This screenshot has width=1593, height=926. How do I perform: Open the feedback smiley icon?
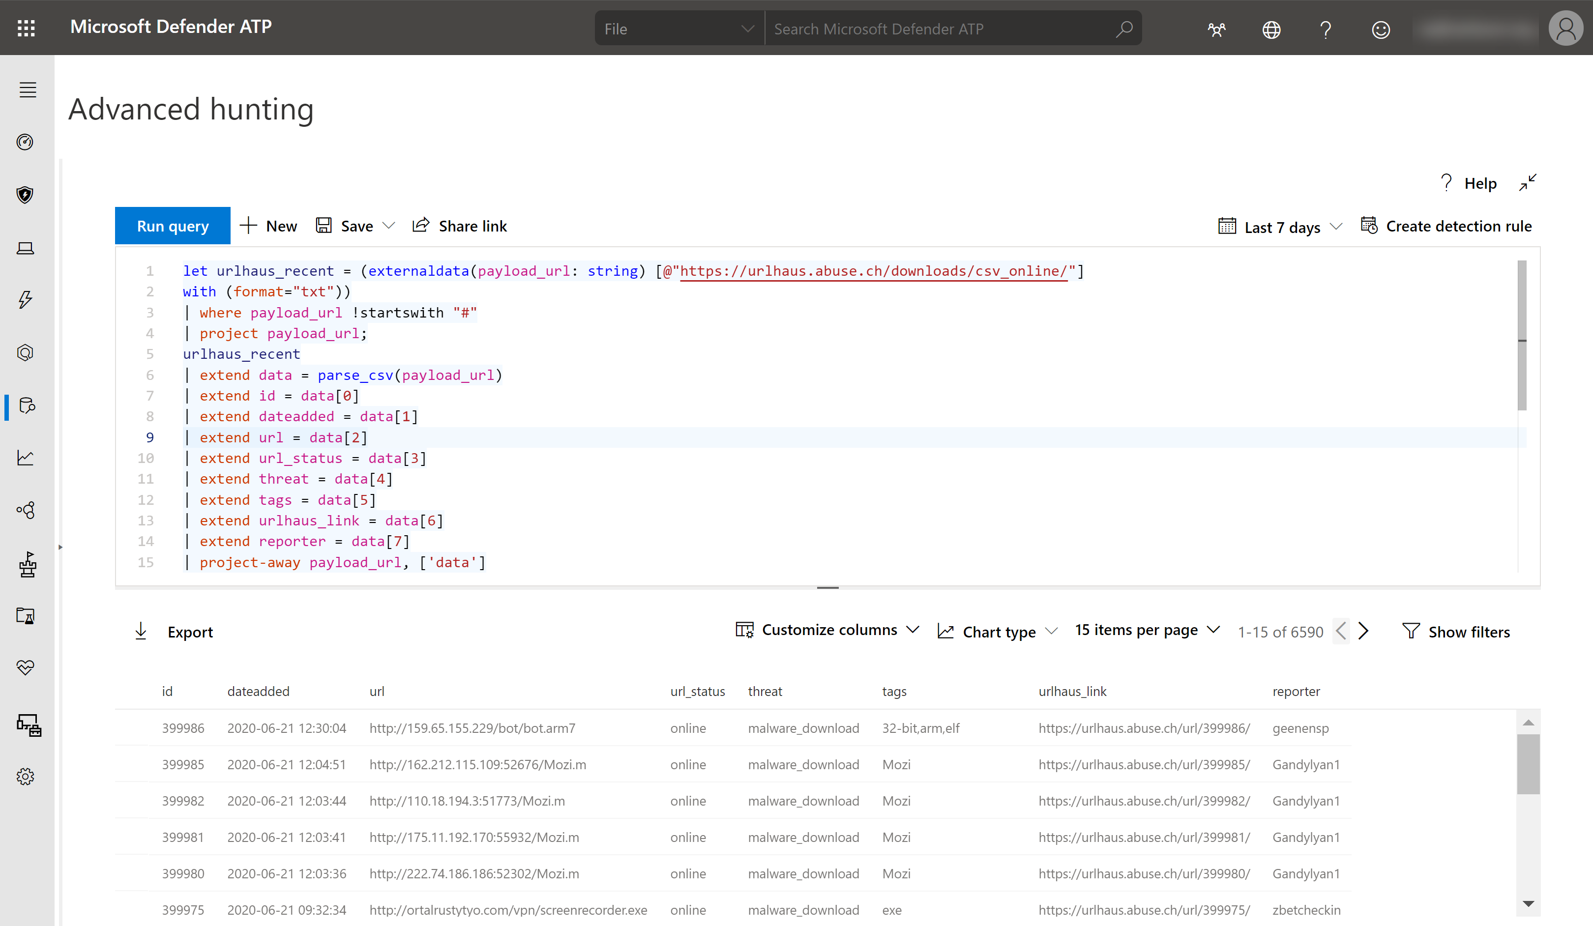coord(1381,29)
